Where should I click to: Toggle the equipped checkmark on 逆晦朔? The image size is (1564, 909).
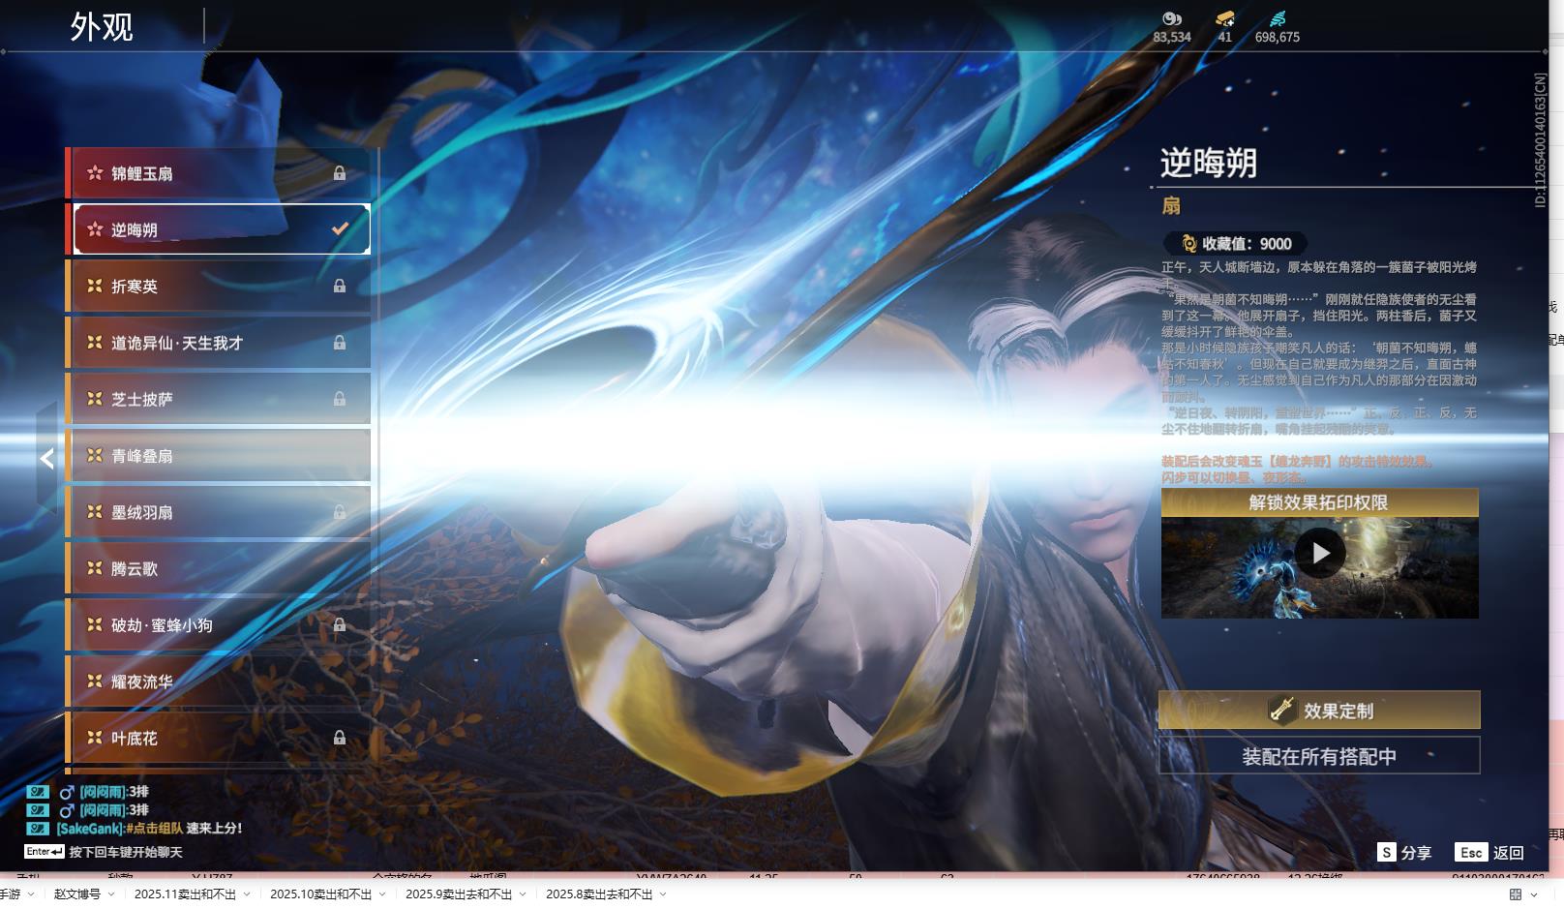click(340, 229)
